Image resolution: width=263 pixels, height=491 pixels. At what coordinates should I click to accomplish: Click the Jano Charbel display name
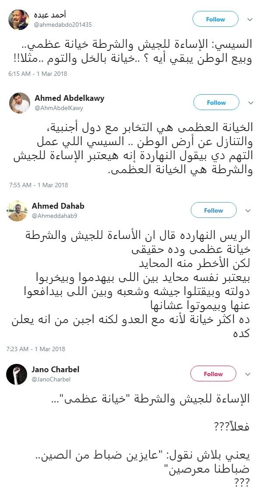click(x=56, y=370)
